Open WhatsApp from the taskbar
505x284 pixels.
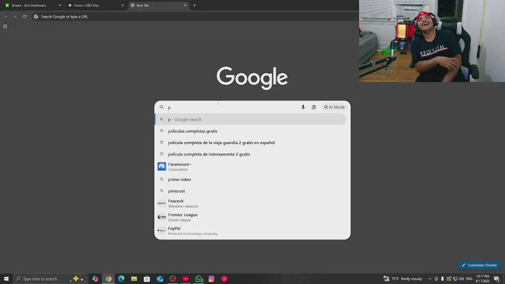coord(199,279)
